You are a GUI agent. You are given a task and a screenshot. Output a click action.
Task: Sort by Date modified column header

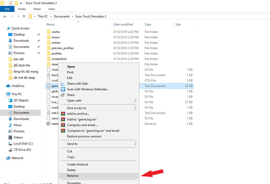tap(123, 24)
